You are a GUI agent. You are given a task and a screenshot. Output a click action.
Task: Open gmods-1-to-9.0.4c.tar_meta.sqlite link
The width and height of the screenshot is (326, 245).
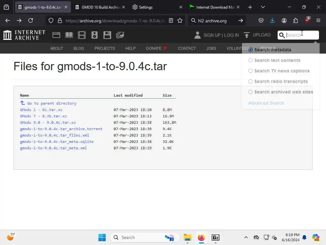click(x=57, y=142)
